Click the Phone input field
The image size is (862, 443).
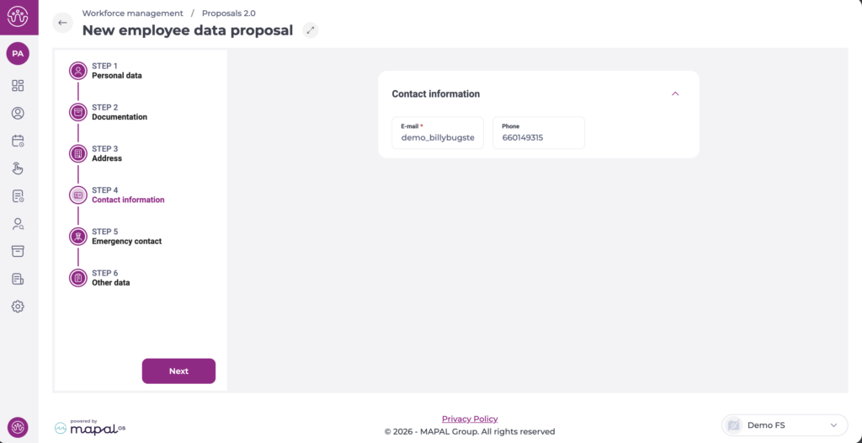click(539, 136)
